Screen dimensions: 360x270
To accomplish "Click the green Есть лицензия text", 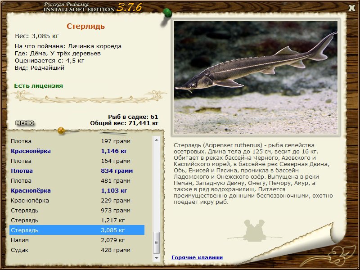I will point(38,85).
